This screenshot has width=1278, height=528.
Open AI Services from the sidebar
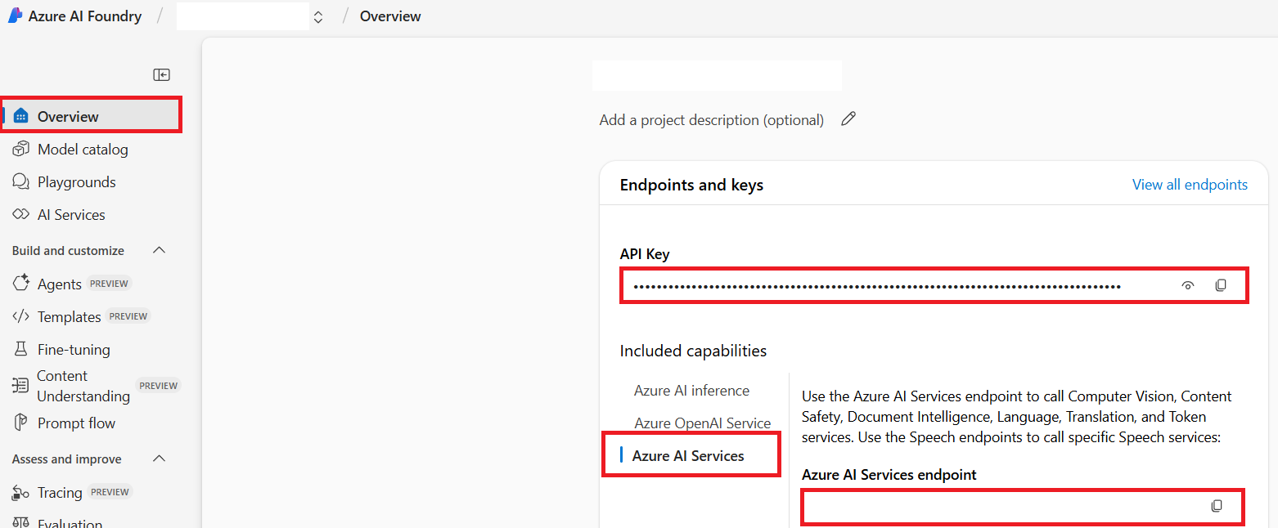71,214
